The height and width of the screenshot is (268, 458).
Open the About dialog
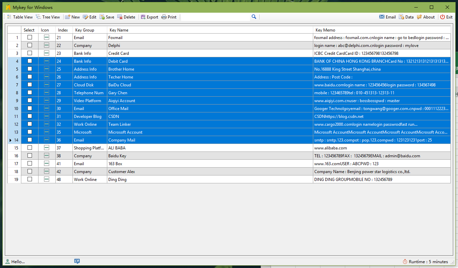(x=426, y=17)
